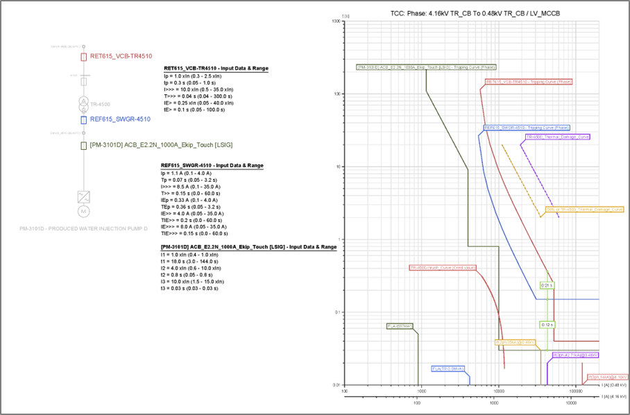Click the FLA (597kW) marker label

coord(399,327)
